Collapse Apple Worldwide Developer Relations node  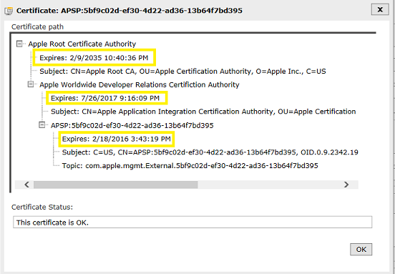(31, 84)
